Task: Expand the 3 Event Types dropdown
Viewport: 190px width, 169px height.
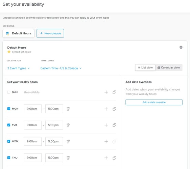Action: pyautogui.click(x=18, y=68)
